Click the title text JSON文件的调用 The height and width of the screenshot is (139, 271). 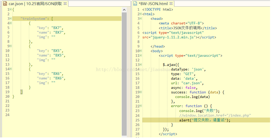187,28
